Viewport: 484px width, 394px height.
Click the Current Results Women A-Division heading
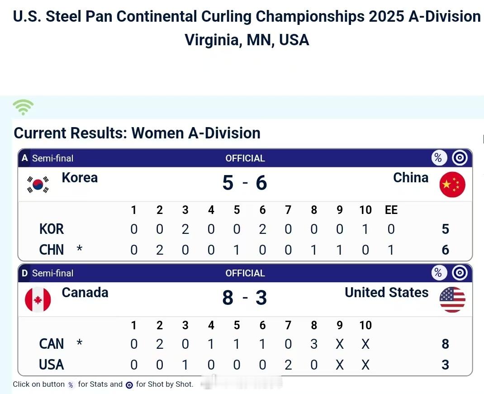click(137, 133)
